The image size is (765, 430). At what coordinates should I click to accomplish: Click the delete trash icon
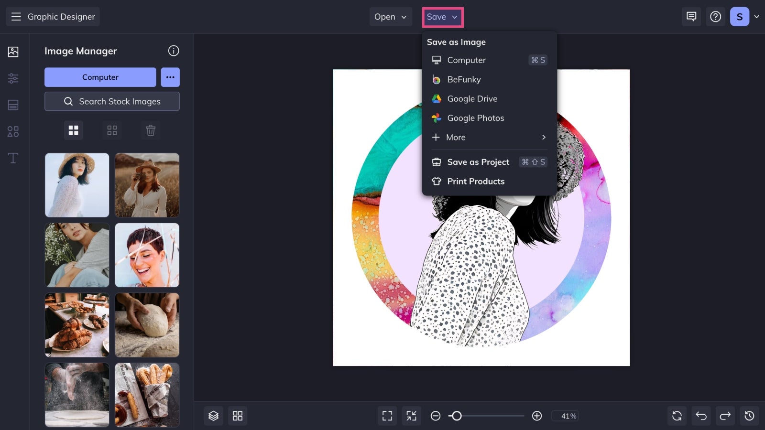coord(151,130)
